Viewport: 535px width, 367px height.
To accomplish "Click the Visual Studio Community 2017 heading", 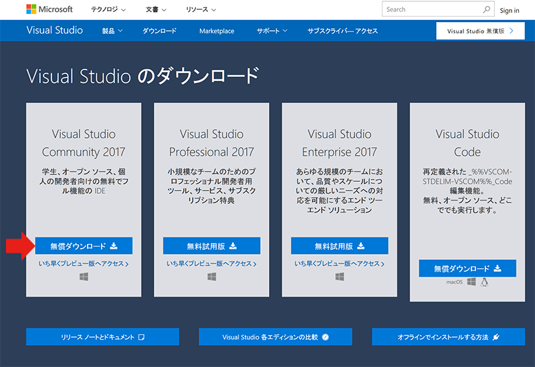I will click(84, 143).
